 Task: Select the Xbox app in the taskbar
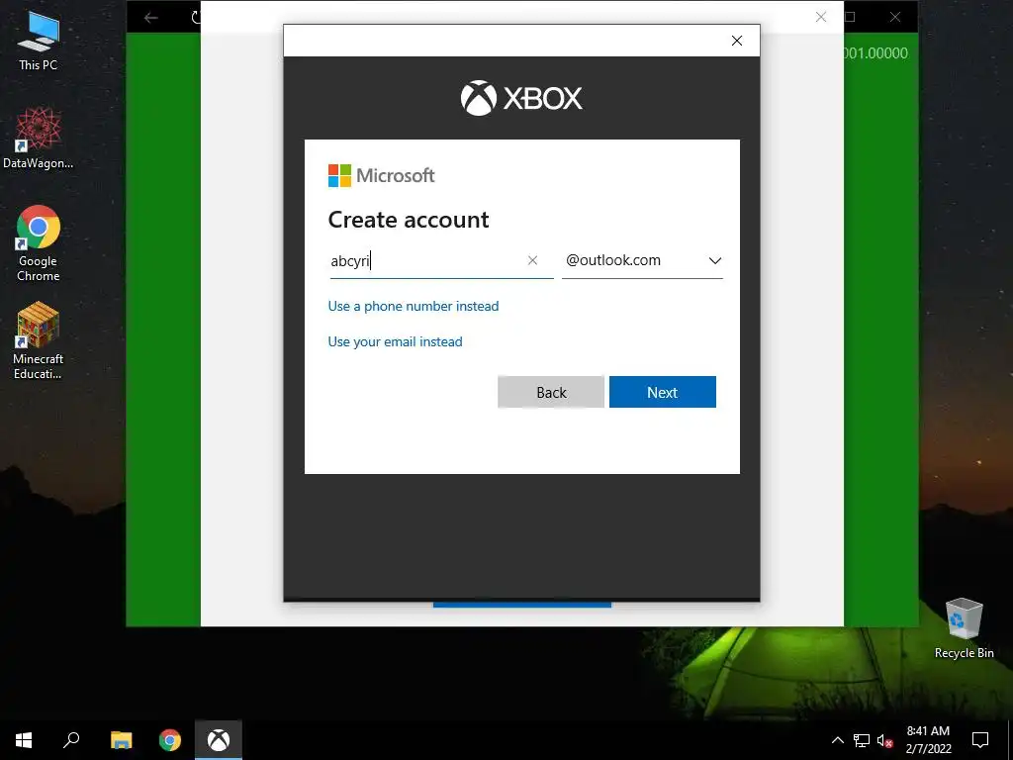pyautogui.click(x=219, y=740)
